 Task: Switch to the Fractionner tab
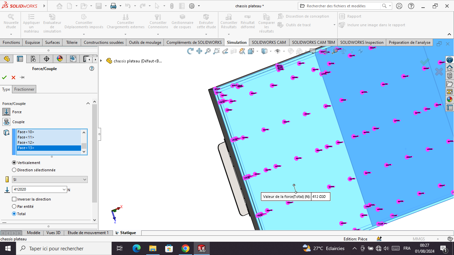24,89
